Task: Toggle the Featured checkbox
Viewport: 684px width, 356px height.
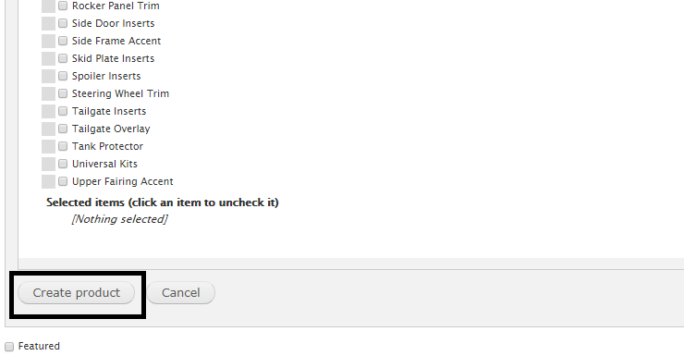Action: 9,347
